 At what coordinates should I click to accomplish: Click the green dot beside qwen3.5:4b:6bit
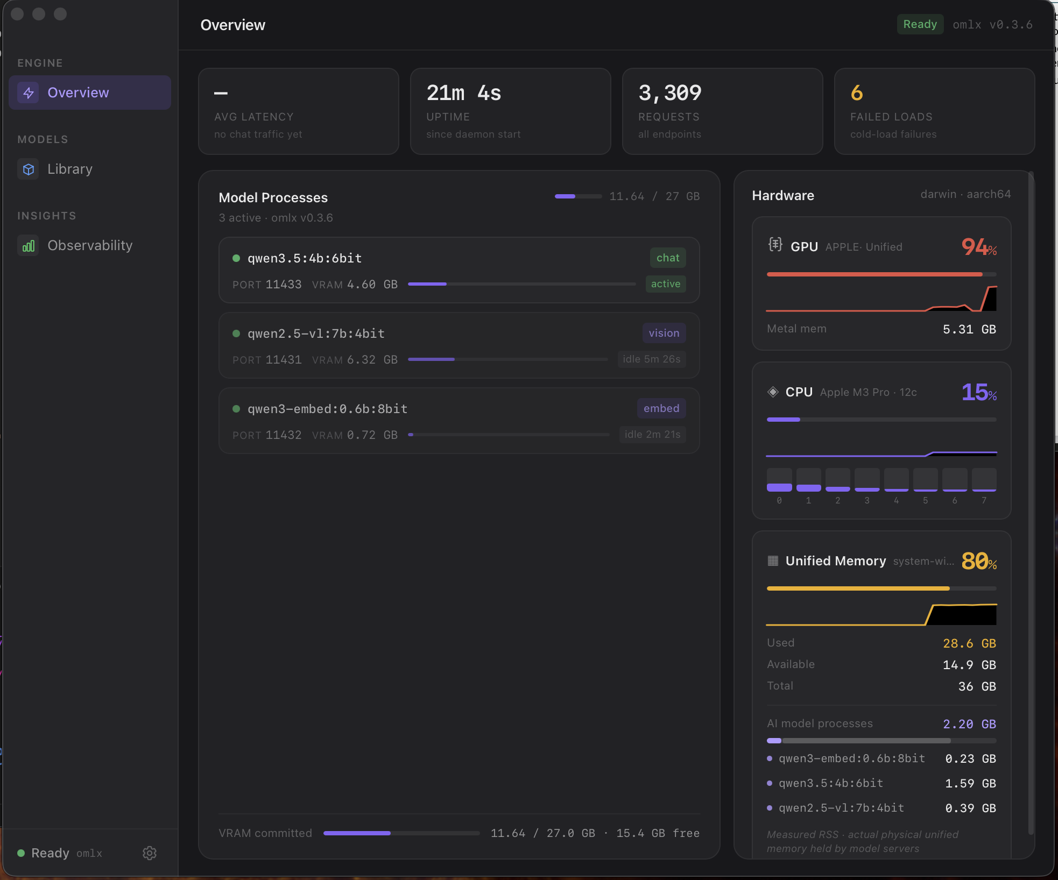tap(236, 258)
